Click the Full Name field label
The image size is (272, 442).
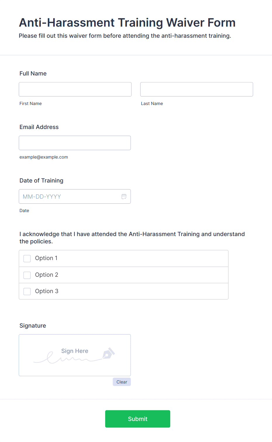point(33,73)
